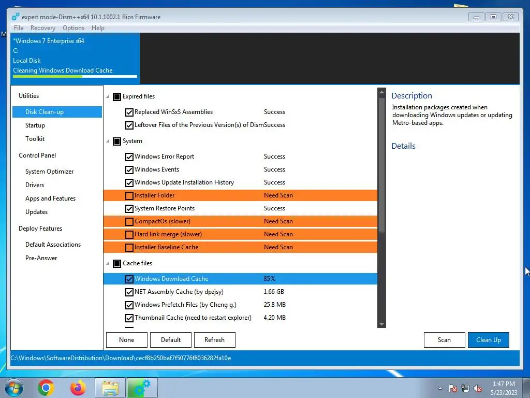Image resolution: width=530 pixels, height=398 pixels.
Task: Open Pre-Answer section
Action: 41,258
